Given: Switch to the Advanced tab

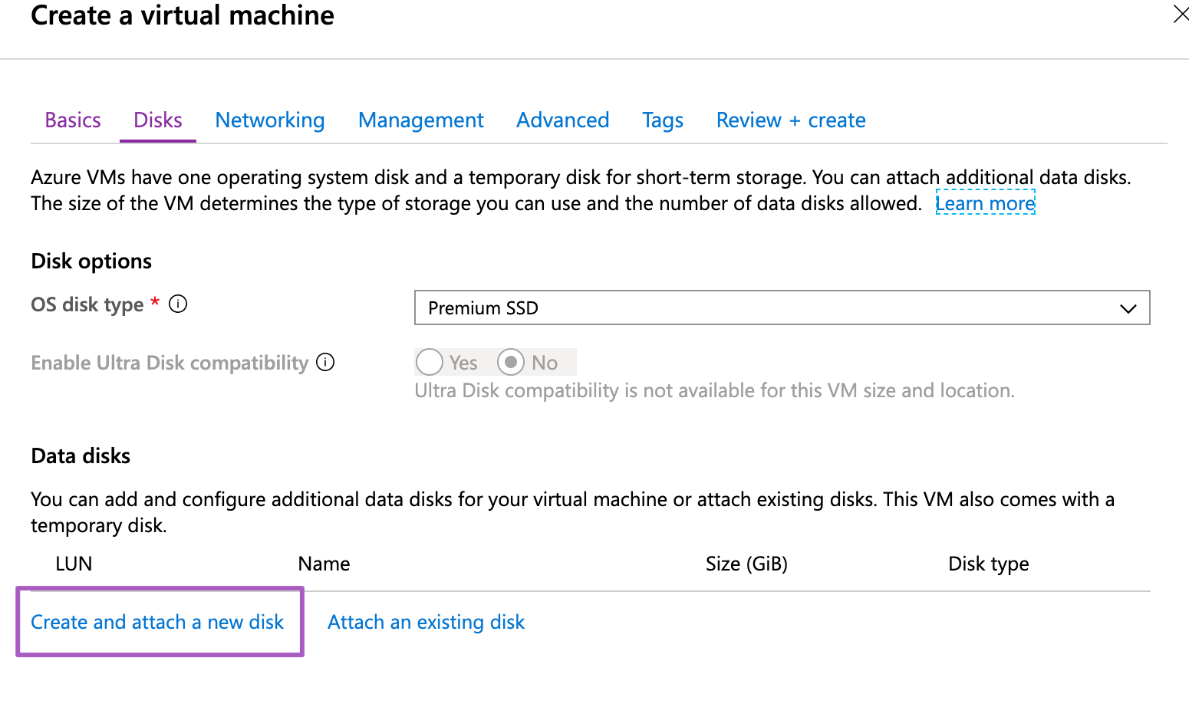Looking at the screenshot, I should point(562,120).
